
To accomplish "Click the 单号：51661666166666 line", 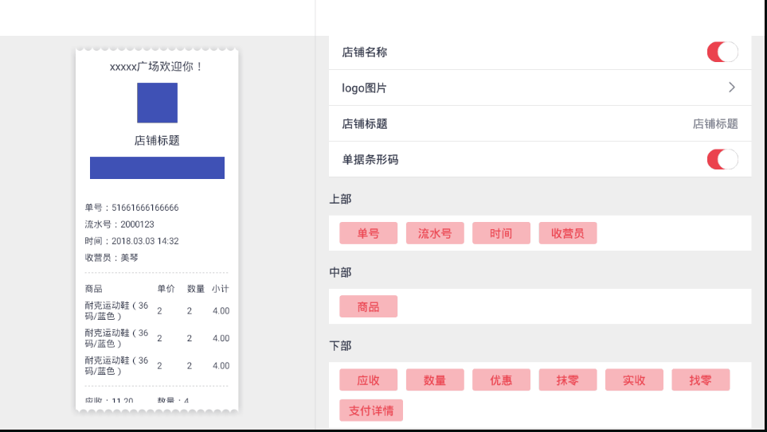I will [131, 208].
